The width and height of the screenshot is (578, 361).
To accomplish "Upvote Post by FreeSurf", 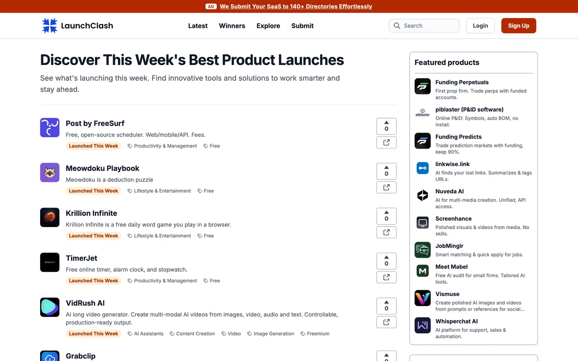I will click(x=387, y=126).
